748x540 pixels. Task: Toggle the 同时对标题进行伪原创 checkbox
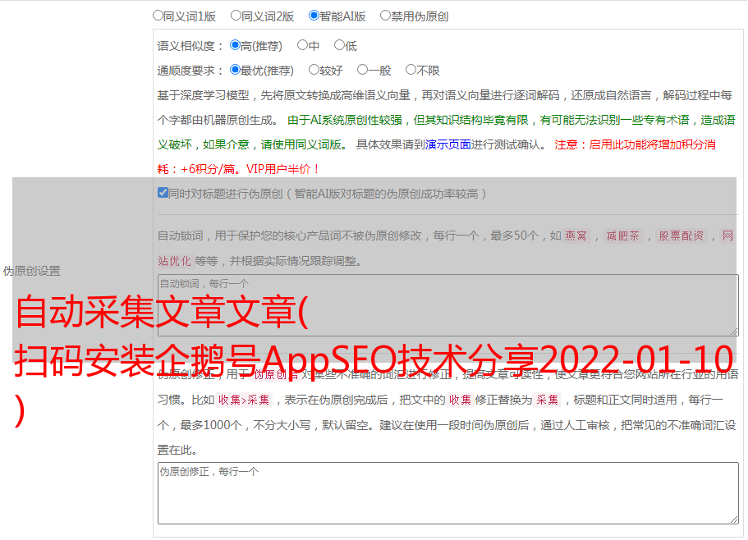pyautogui.click(x=163, y=194)
